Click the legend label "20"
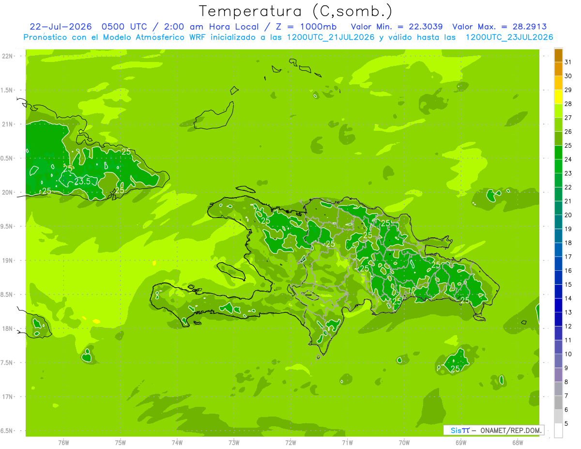581x449 pixels. point(568,215)
